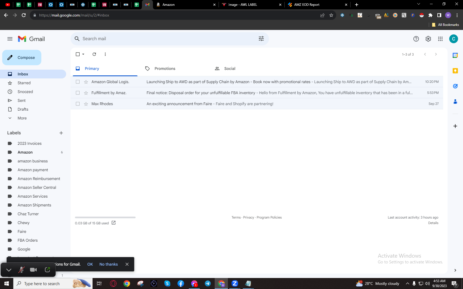Viewport: 463px width, 289px height.
Task: Expand the meeting controls chevron
Action: (x=9, y=270)
